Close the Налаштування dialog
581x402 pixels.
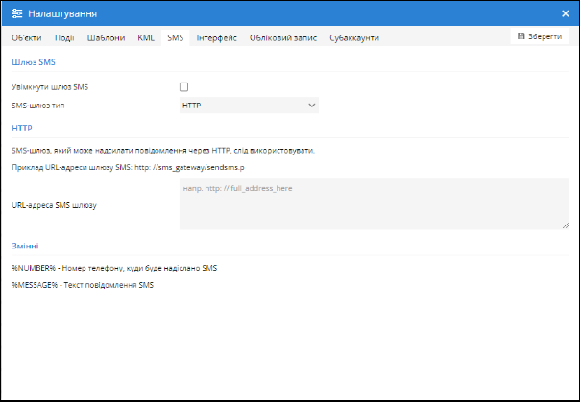point(565,13)
